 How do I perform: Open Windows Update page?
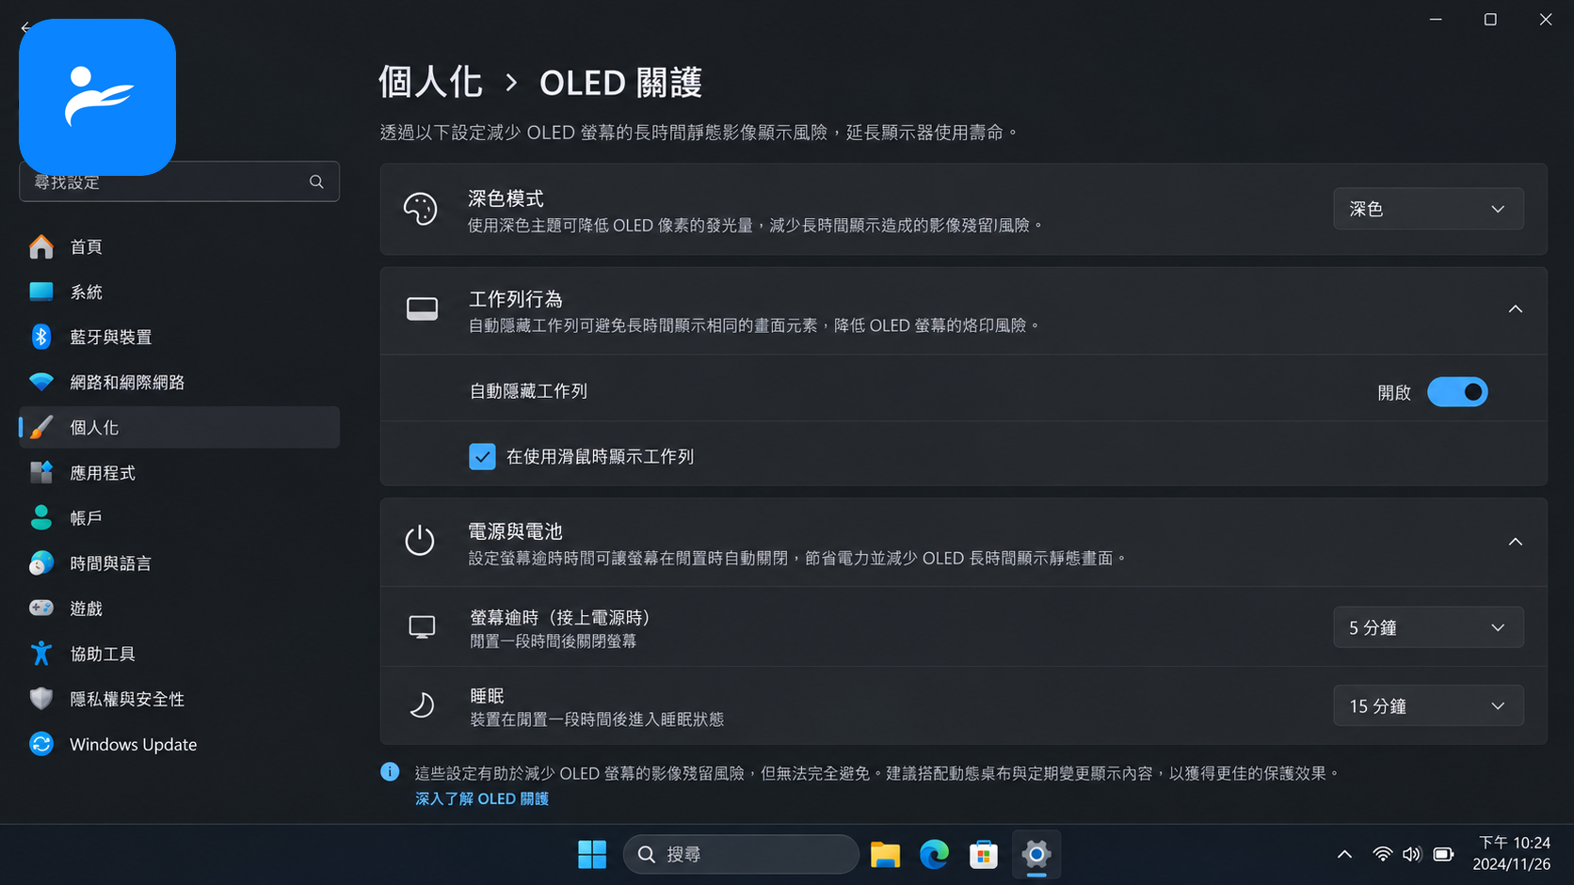[179, 744]
